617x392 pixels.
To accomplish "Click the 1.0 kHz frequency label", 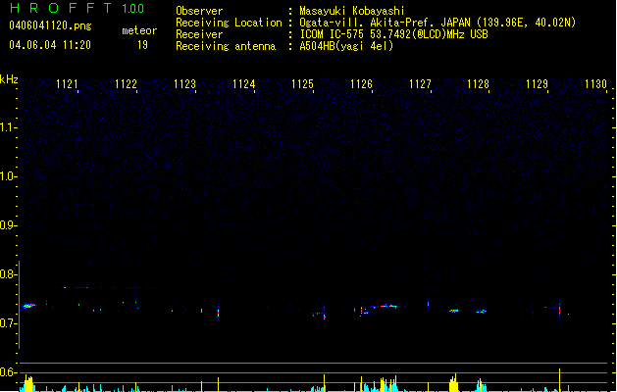I will 8,176.
